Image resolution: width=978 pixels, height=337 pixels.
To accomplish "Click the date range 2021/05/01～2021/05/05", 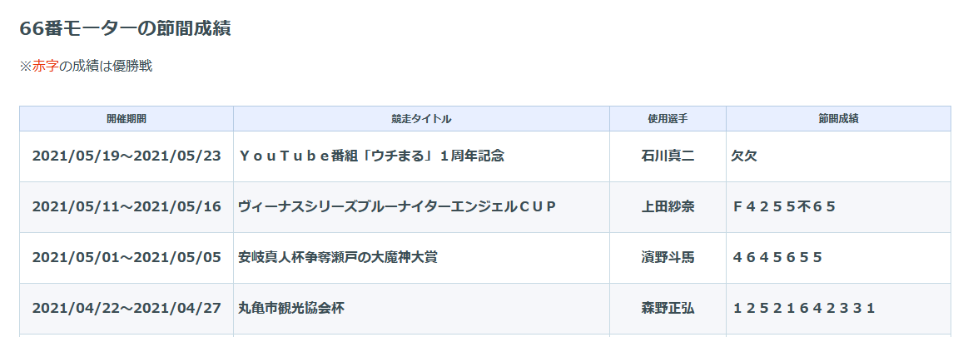I will (x=127, y=257).
